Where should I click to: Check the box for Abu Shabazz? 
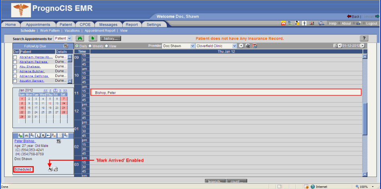(x=15, y=66)
